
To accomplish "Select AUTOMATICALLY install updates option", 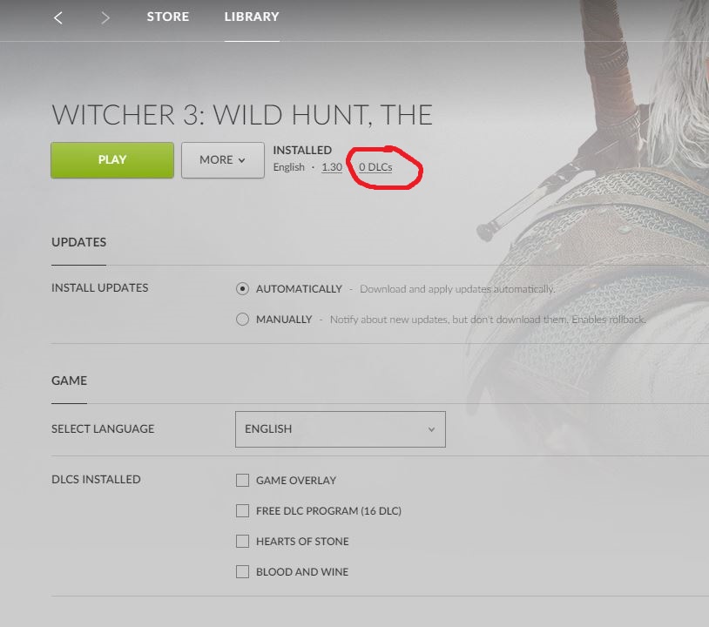I will pos(242,289).
